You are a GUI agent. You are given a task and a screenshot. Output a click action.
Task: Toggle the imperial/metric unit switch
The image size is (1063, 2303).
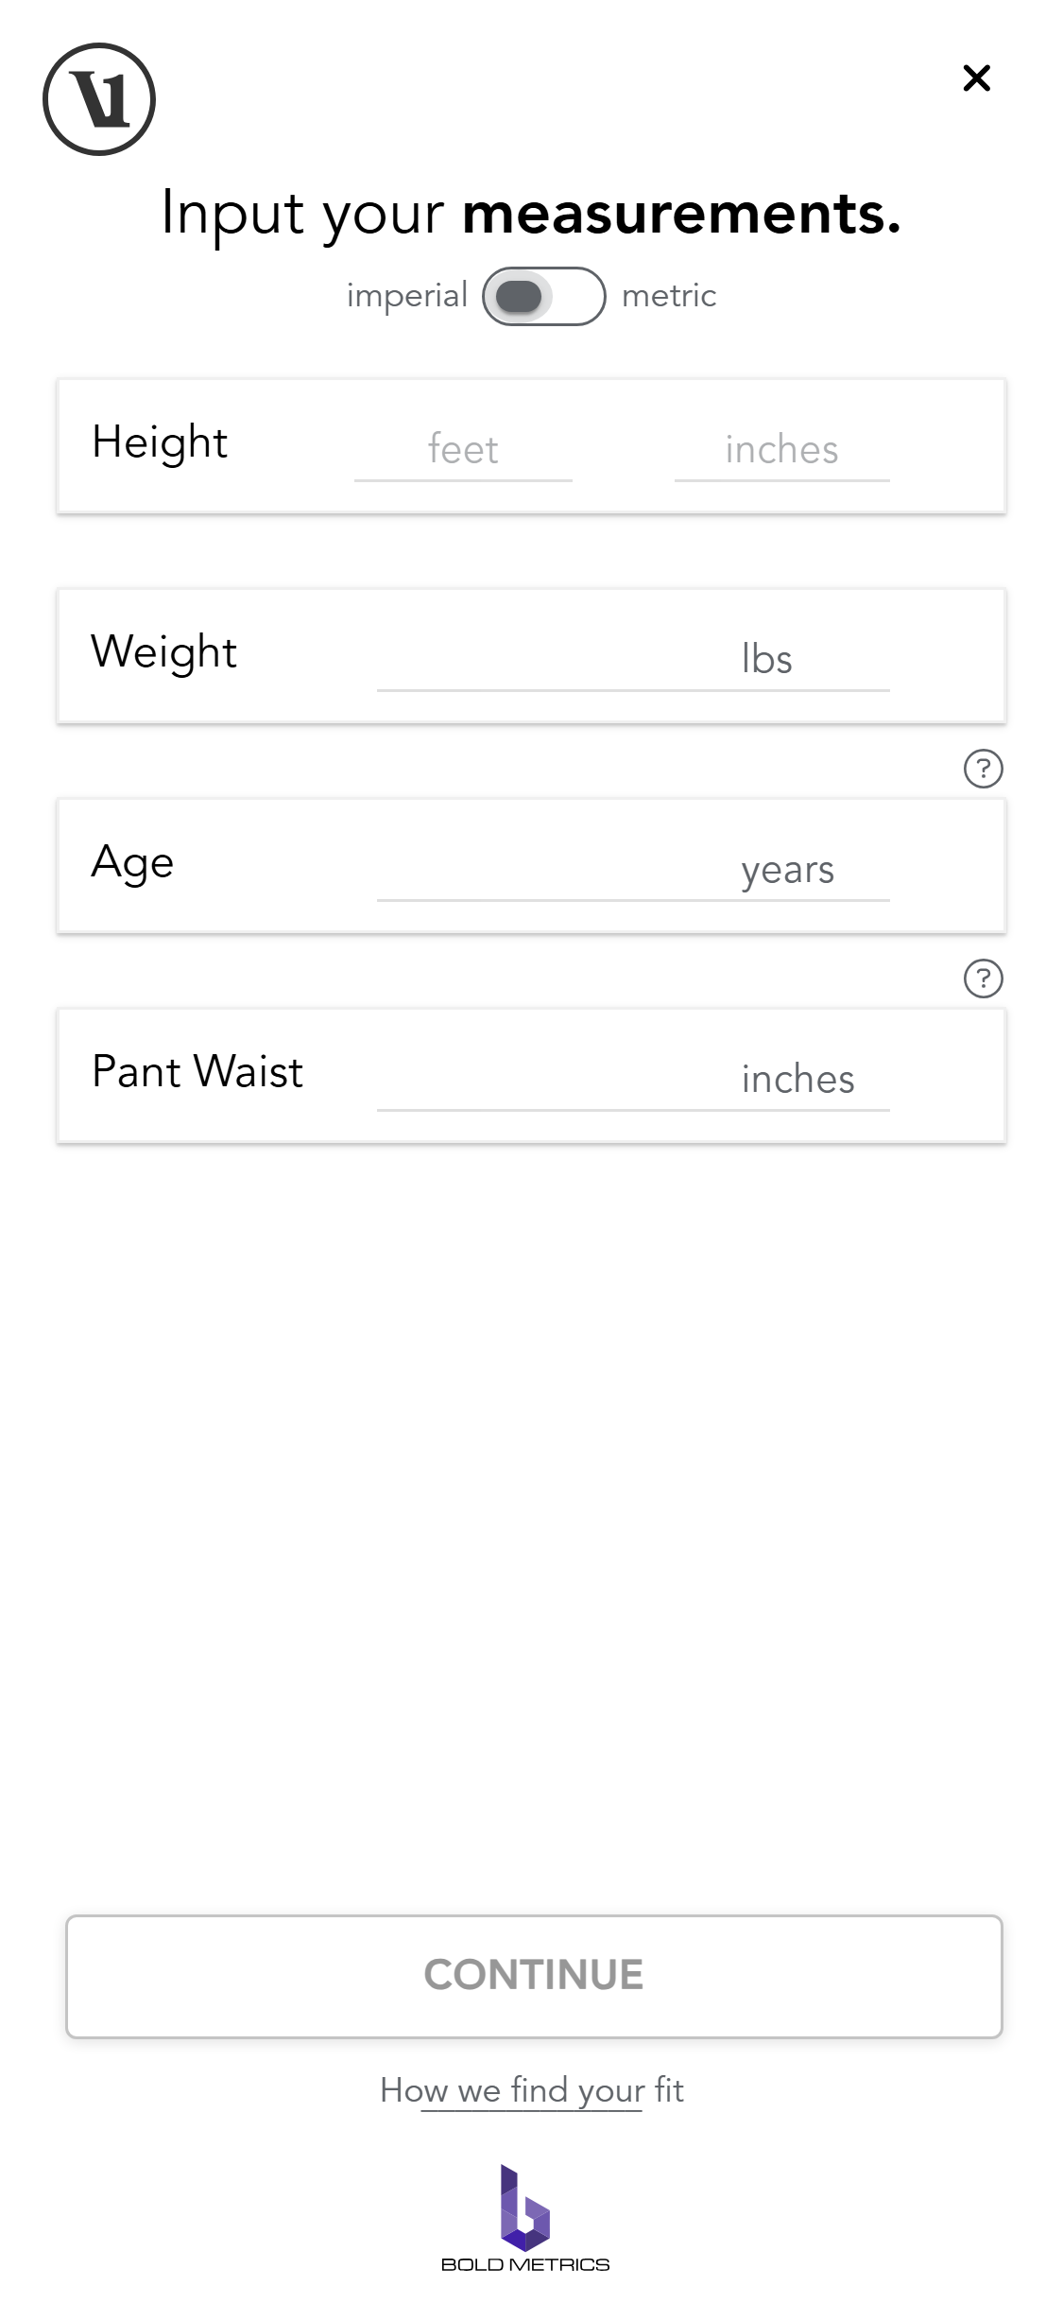coord(543,296)
